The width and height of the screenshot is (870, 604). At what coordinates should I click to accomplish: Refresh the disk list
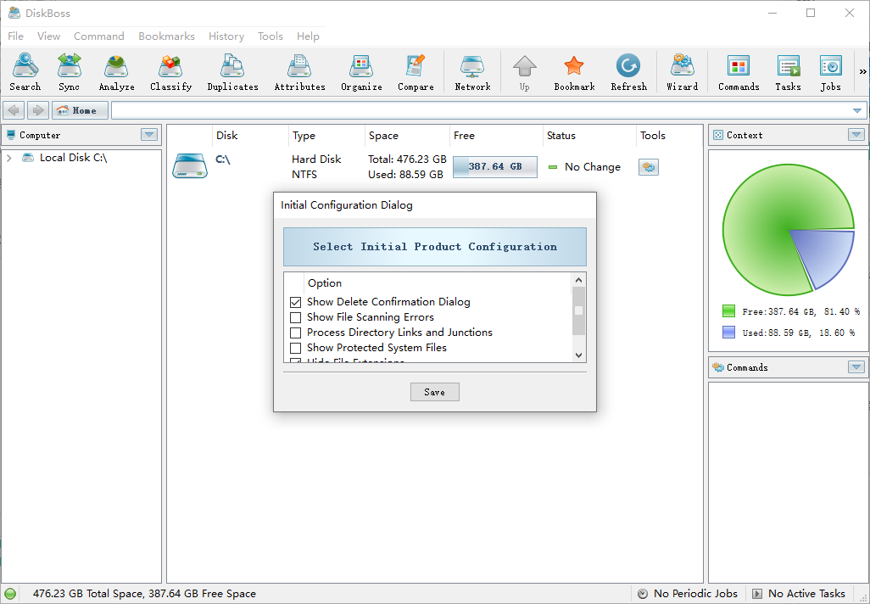(628, 72)
